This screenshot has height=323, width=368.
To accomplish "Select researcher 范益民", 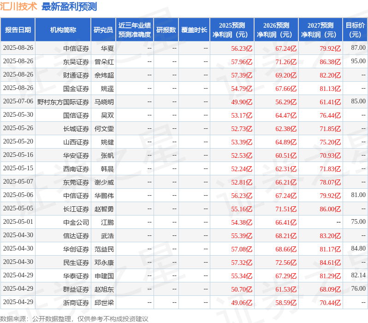I will [104, 250].
